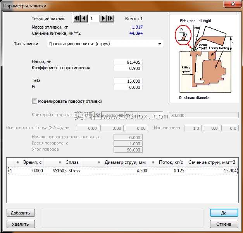Close the Параметры заливки dialog
The height and width of the screenshot is (233, 243).
pyautogui.click(x=233, y=4)
